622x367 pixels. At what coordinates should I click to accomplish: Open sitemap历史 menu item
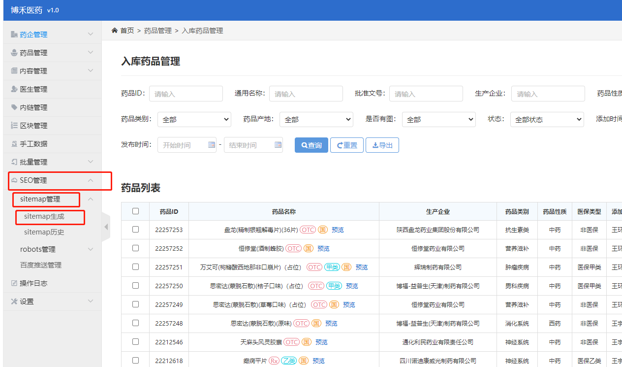pyautogui.click(x=44, y=232)
